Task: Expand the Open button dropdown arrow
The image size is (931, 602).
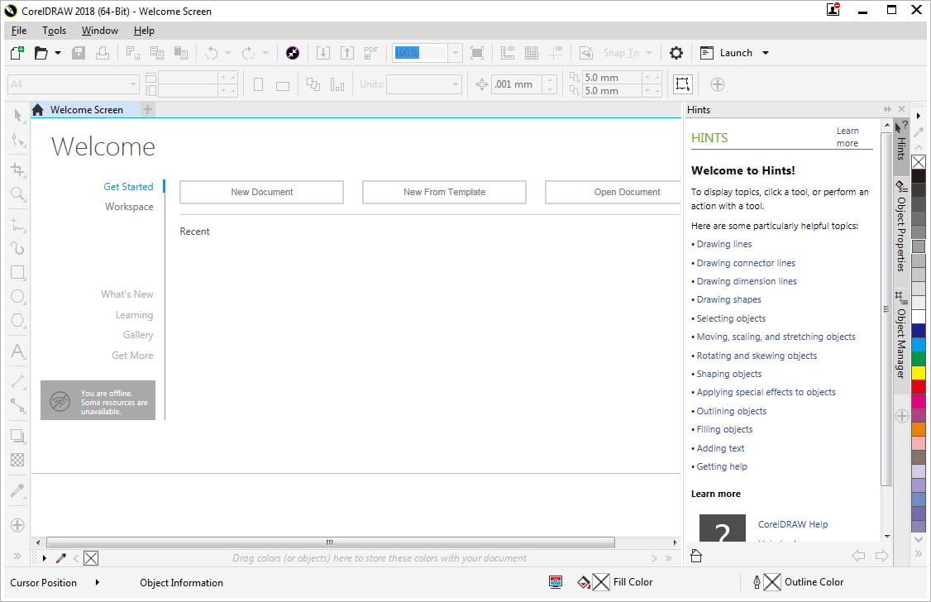Action: pyautogui.click(x=58, y=53)
